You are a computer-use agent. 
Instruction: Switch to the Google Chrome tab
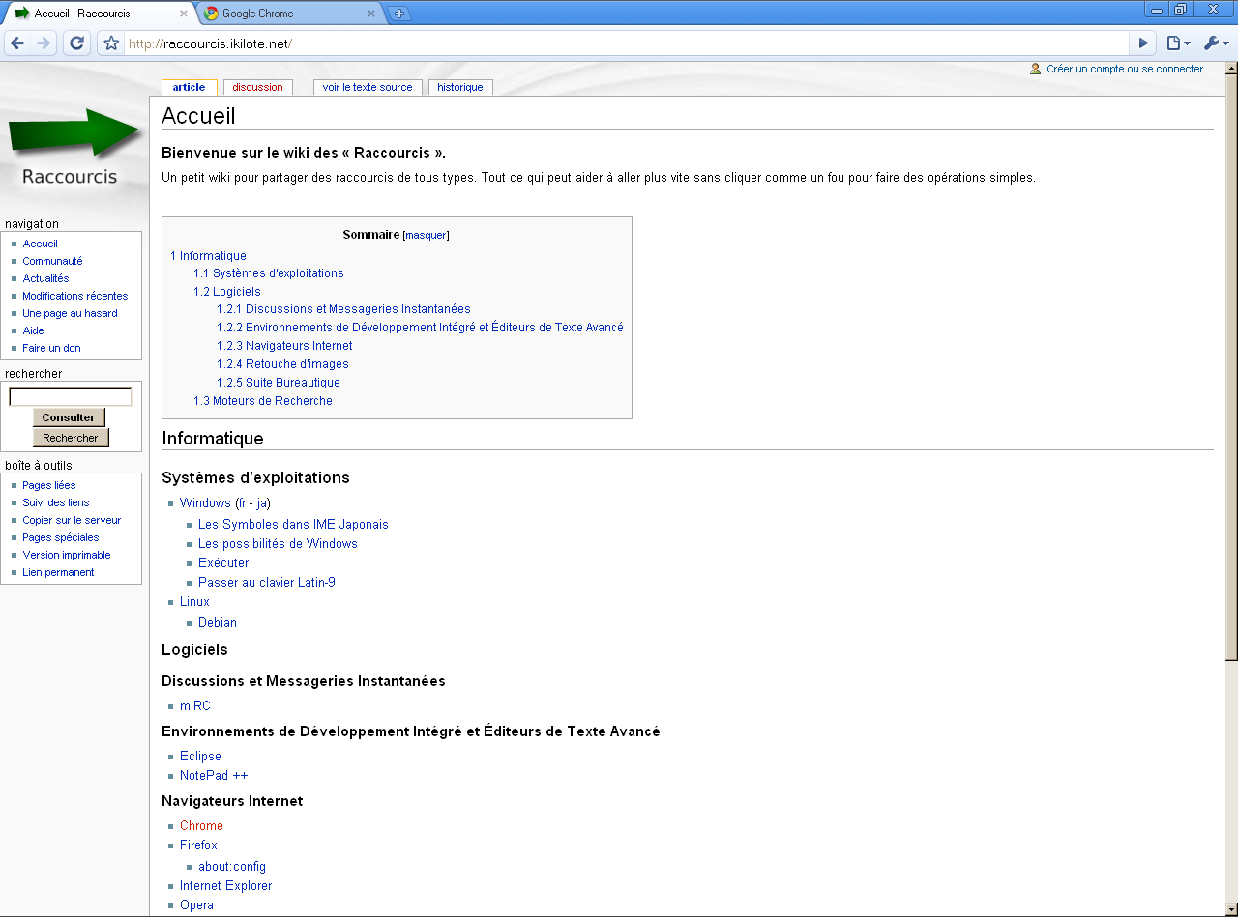(x=290, y=14)
